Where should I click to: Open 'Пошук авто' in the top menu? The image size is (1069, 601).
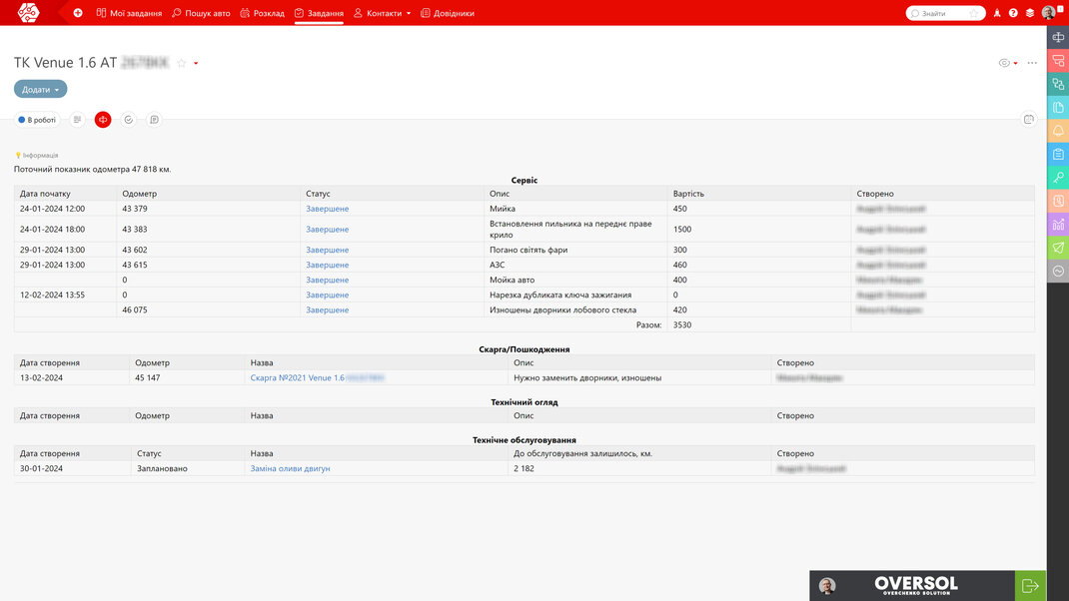pos(201,13)
